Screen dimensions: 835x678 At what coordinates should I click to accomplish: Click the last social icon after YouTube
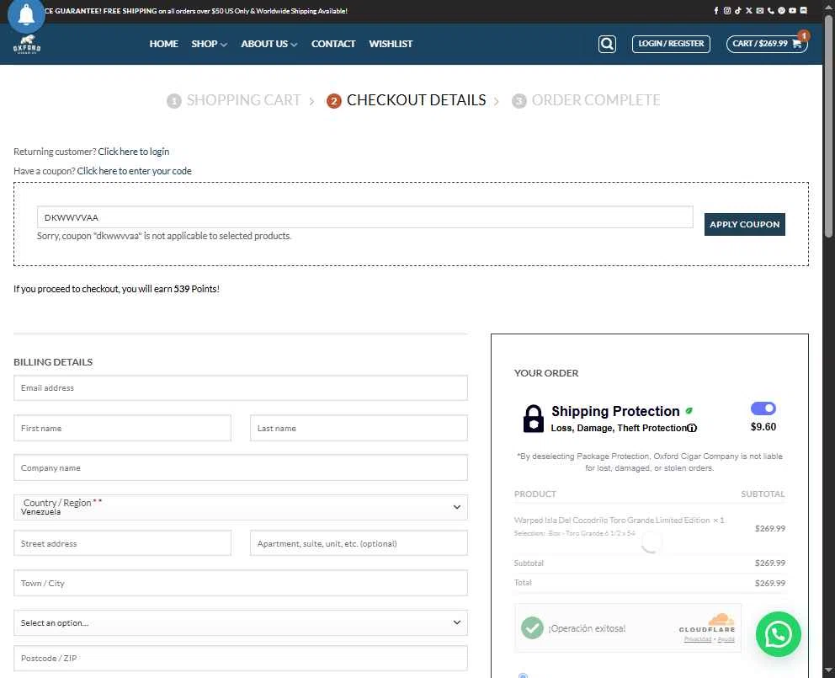tap(804, 11)
